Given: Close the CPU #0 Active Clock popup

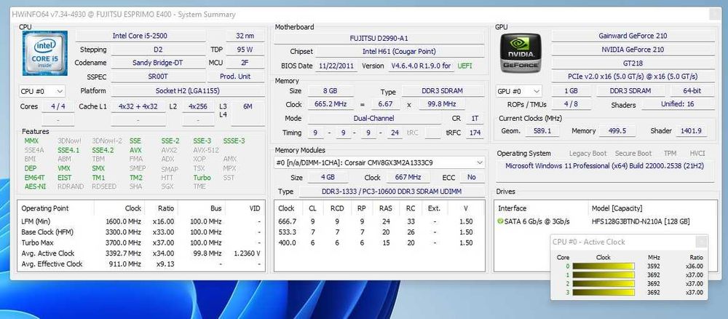Looking at the screenshot, I should tap(702, 242).
